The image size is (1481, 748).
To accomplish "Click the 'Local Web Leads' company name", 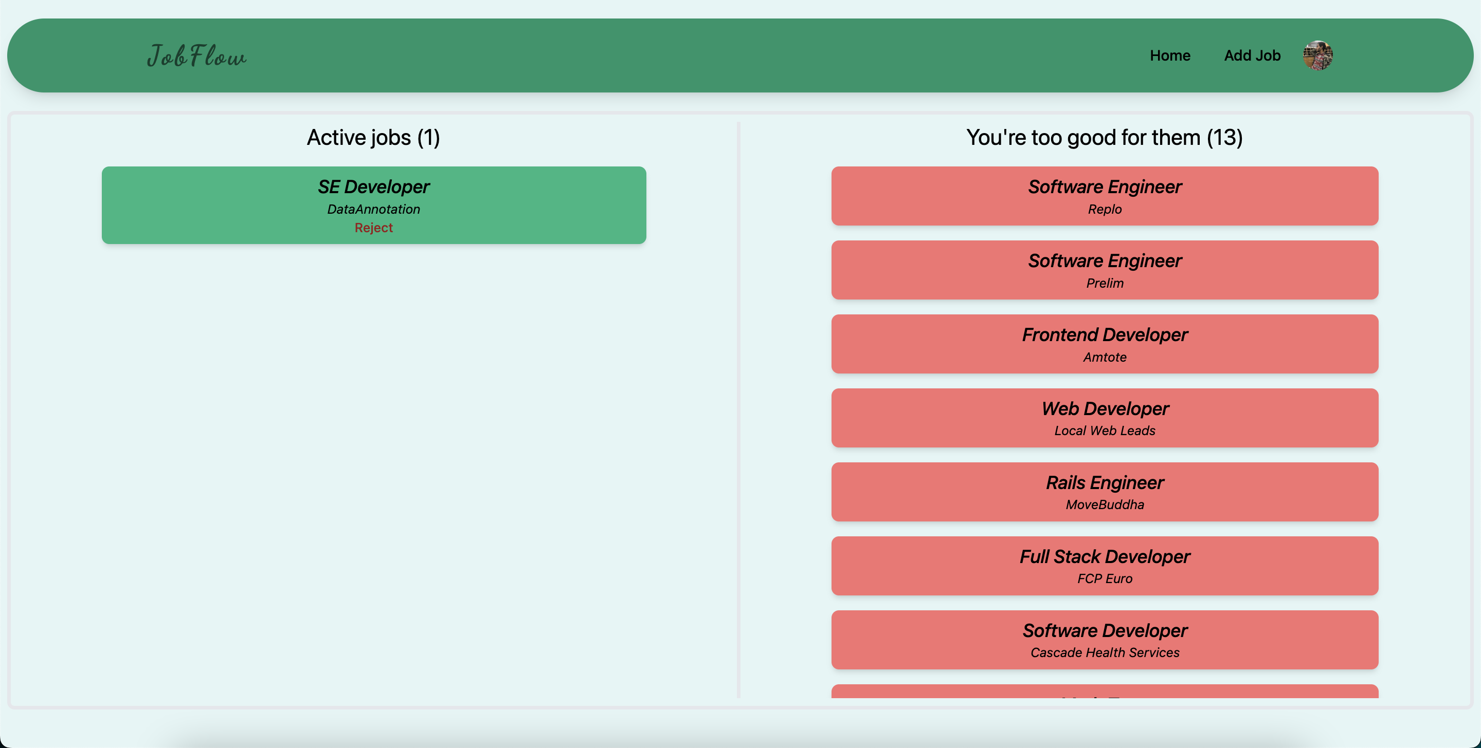I will tap(1105, 431).
